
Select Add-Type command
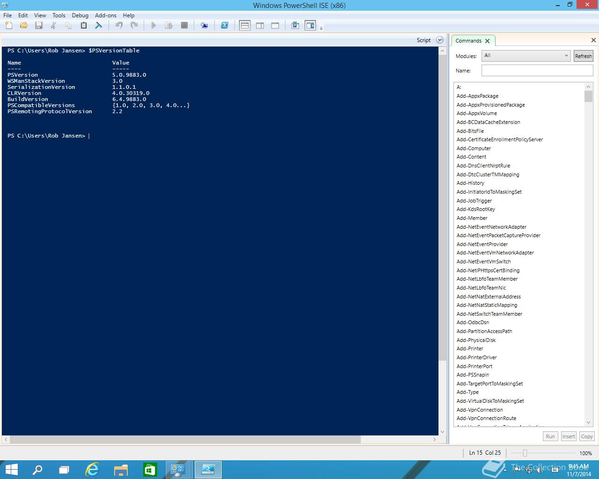point(468,392)
